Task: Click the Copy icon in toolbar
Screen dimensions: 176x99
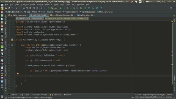Action: click(27, 8)
